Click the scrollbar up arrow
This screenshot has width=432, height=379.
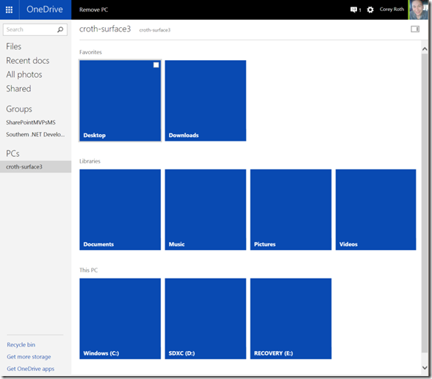coord(425,49)
